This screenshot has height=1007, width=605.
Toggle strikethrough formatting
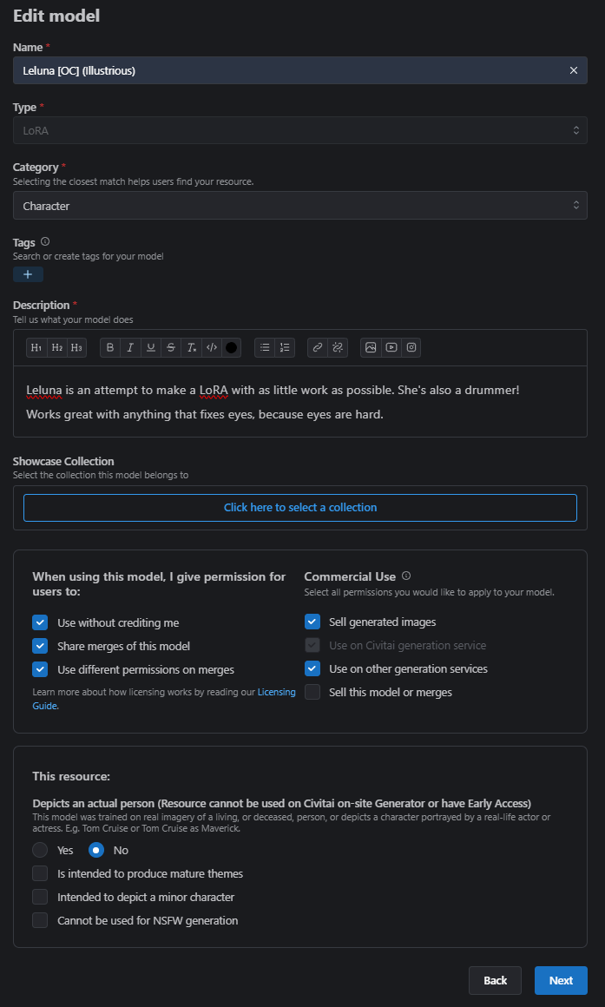171,347
